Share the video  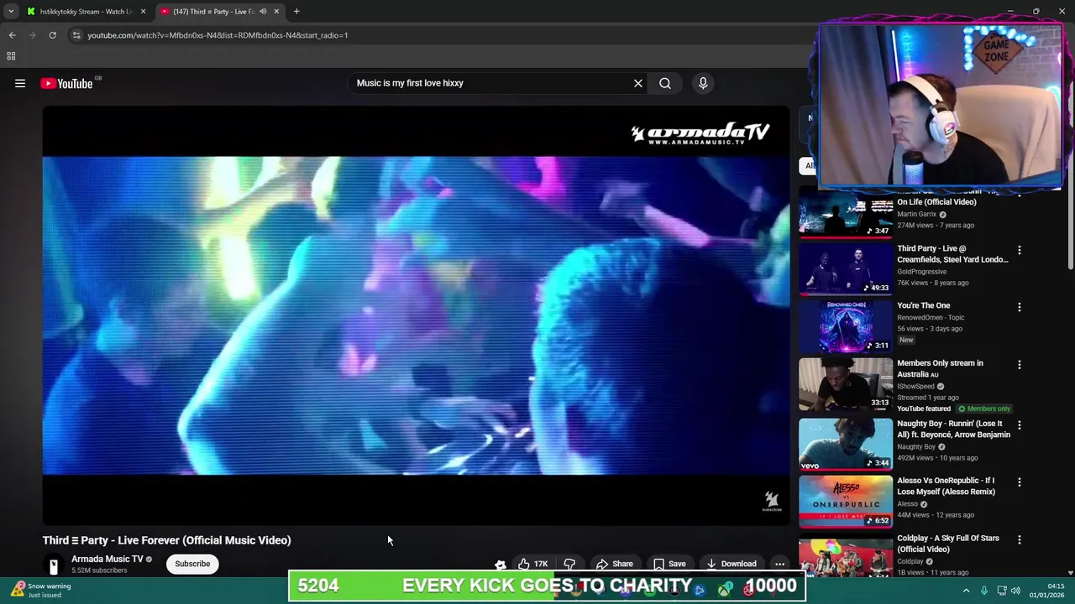[614, 564]
